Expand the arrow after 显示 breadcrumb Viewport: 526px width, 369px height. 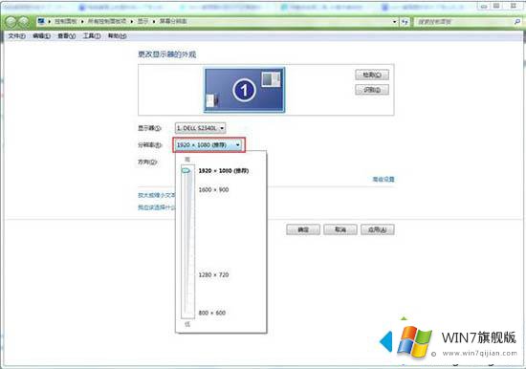(x=154, y=21)
